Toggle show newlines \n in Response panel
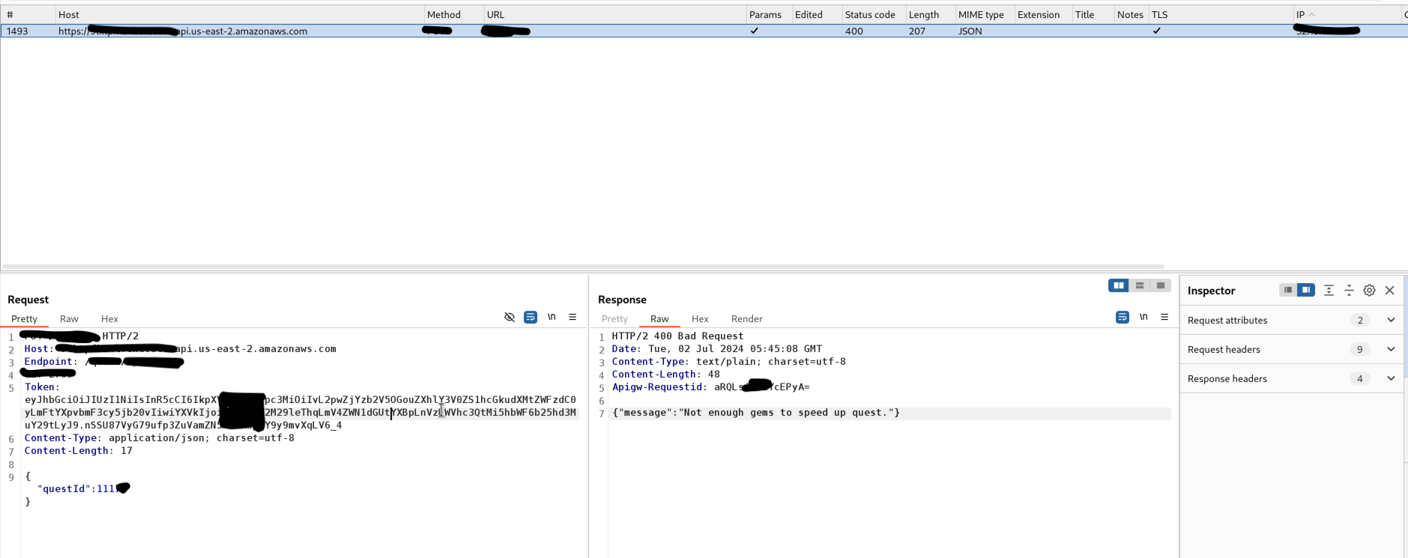 point(1143,318)
